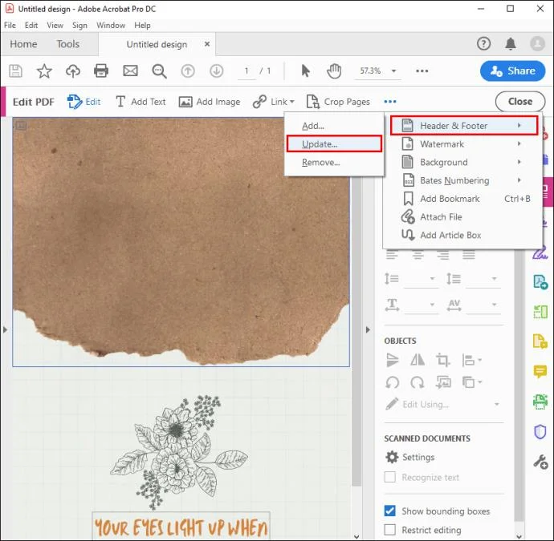Enable Restrict editing checkbox
The width and height of the screenshot is (554, 541).
390,529
